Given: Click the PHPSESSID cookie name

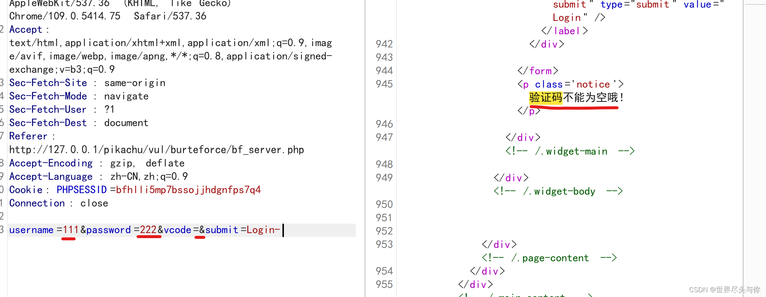Looking at the screenshot, I should (x=82, y=190).
